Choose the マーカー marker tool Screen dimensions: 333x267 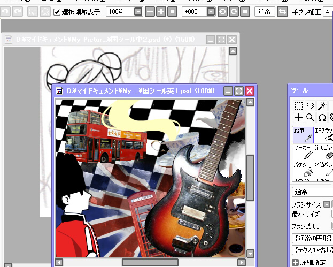pyautogui.click(x=303, y=152)
